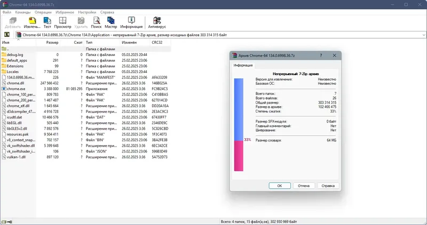Select the chrome_200_per... file row

(x=86, y=100)
